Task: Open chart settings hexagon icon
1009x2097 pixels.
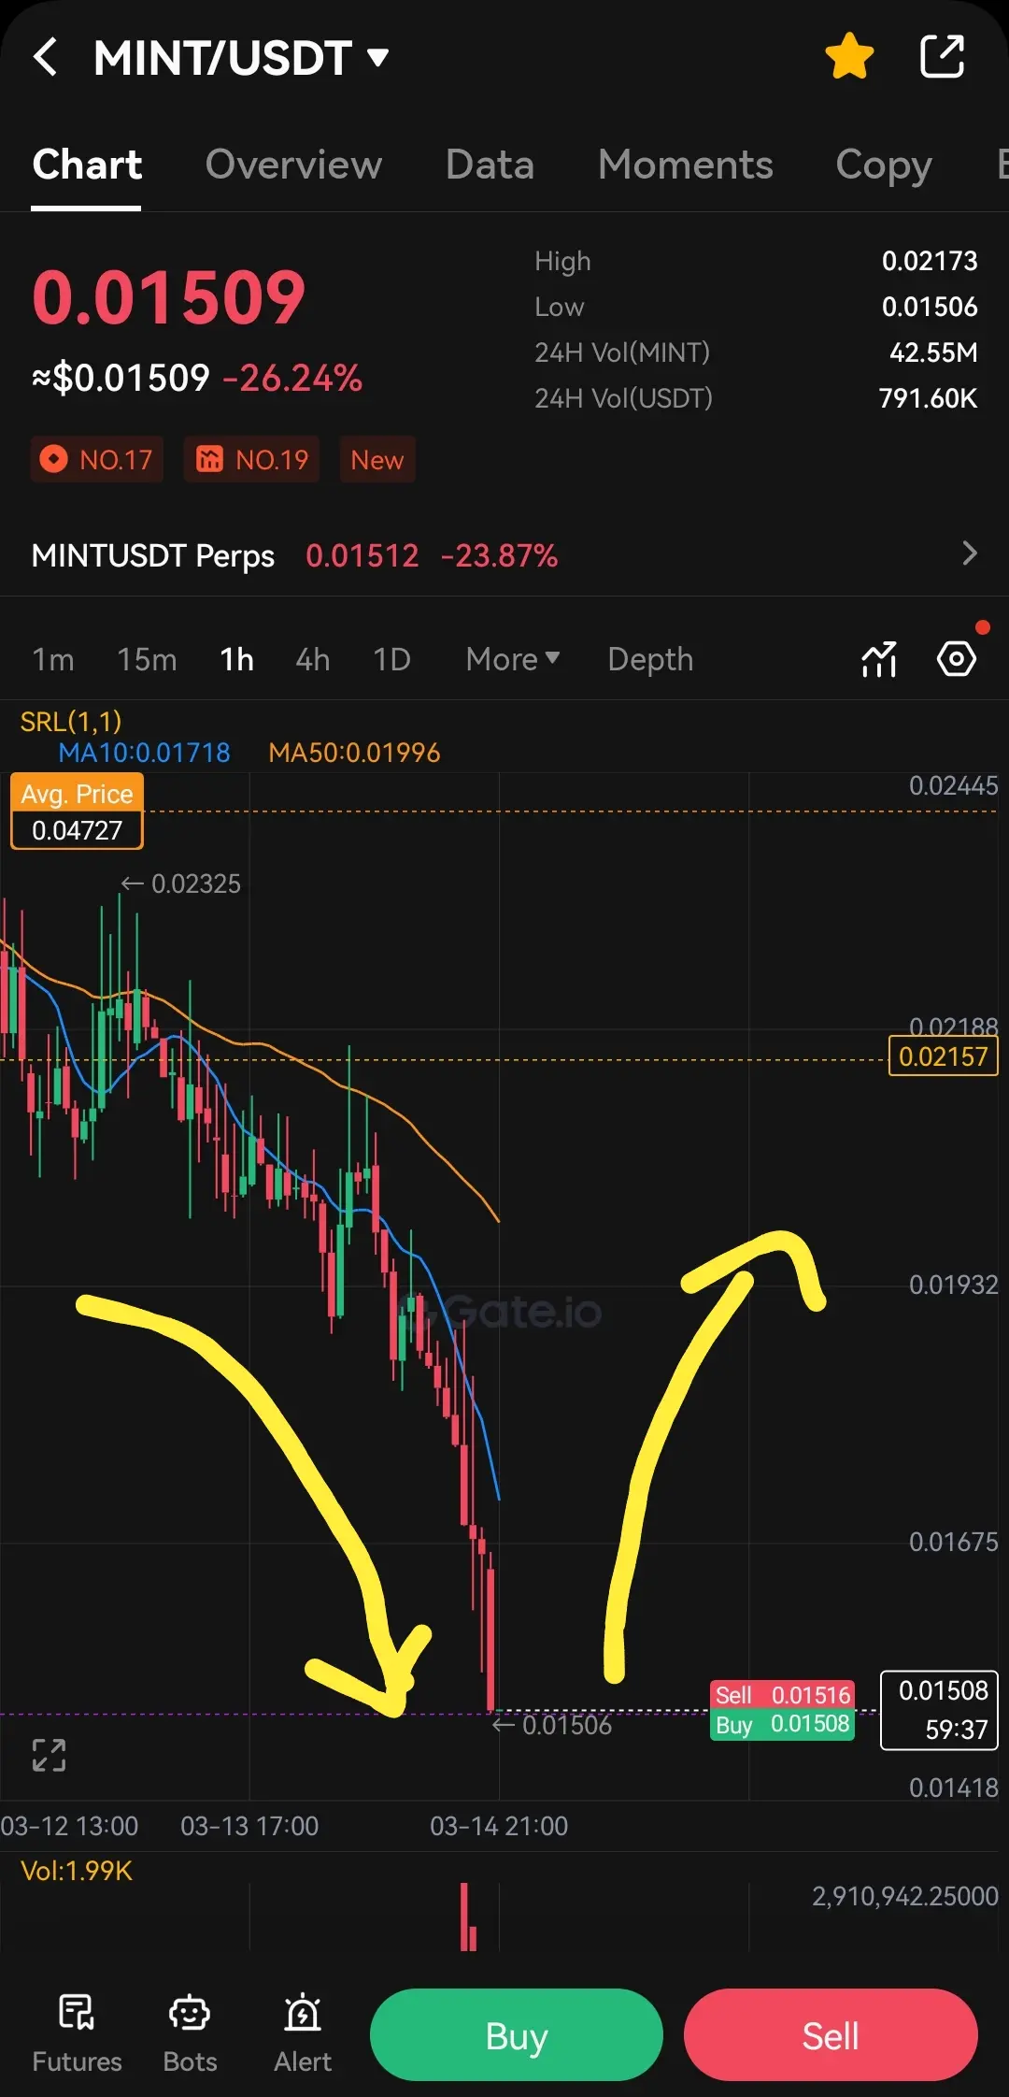Action: [x=957, y=659]
